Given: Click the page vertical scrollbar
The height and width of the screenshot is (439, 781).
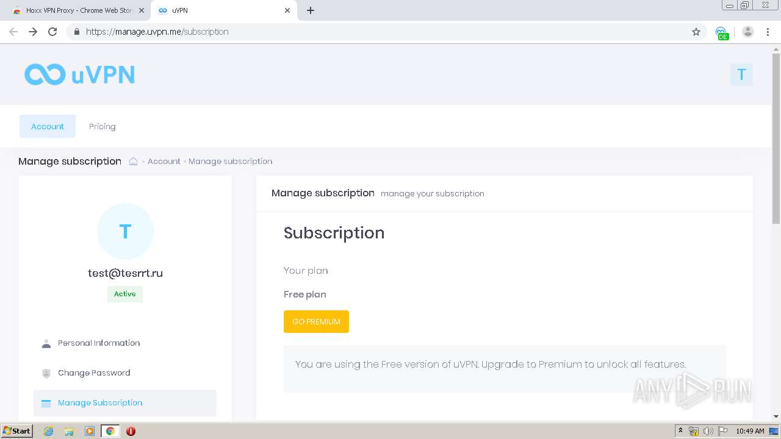Looking at the screenshot, I should (x=776, y=138).
